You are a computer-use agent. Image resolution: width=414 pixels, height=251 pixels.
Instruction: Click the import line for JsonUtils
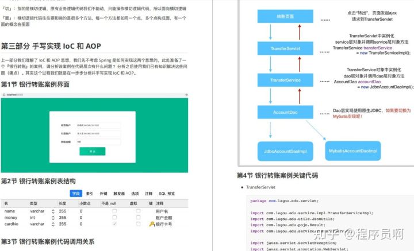[292, 219]
